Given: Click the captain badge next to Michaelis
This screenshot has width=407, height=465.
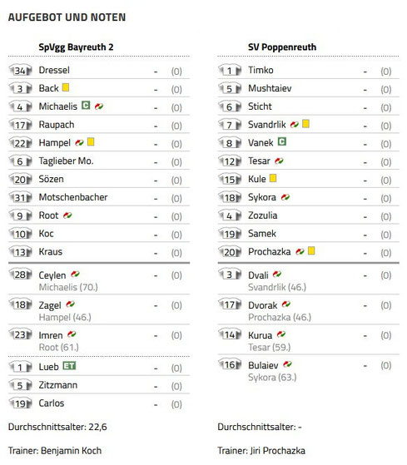Looking at the screenshot, I should [86, 106].
